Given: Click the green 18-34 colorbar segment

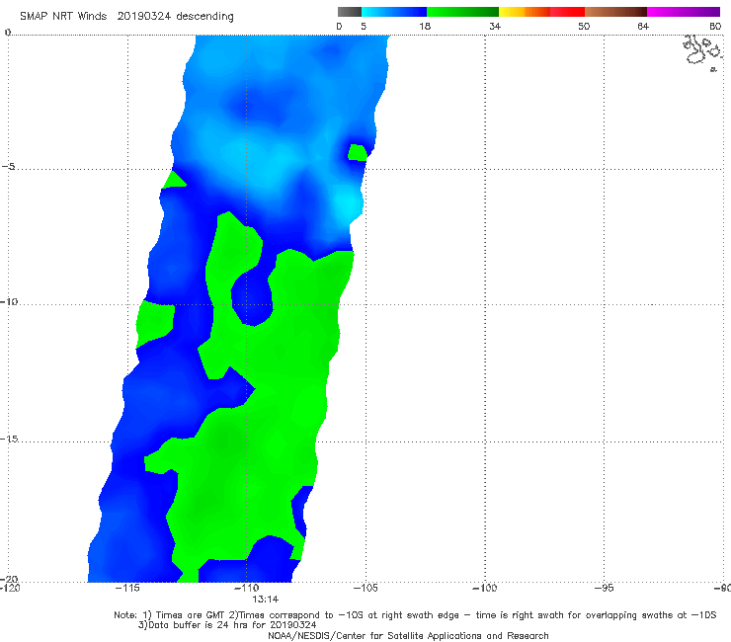Looking at the screenshot, I should tap(462, 12).
